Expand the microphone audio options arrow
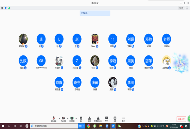 (59, 118)
